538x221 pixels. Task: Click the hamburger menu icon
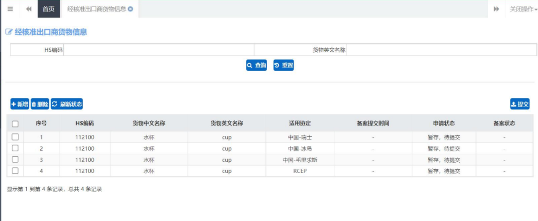coord(10,9)
